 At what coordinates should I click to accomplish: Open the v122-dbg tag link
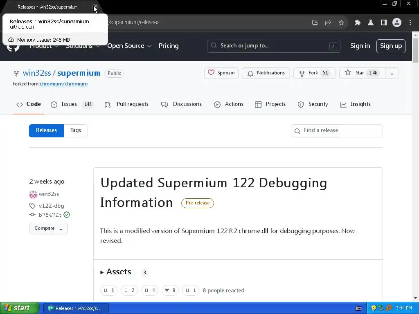[51, 206]
